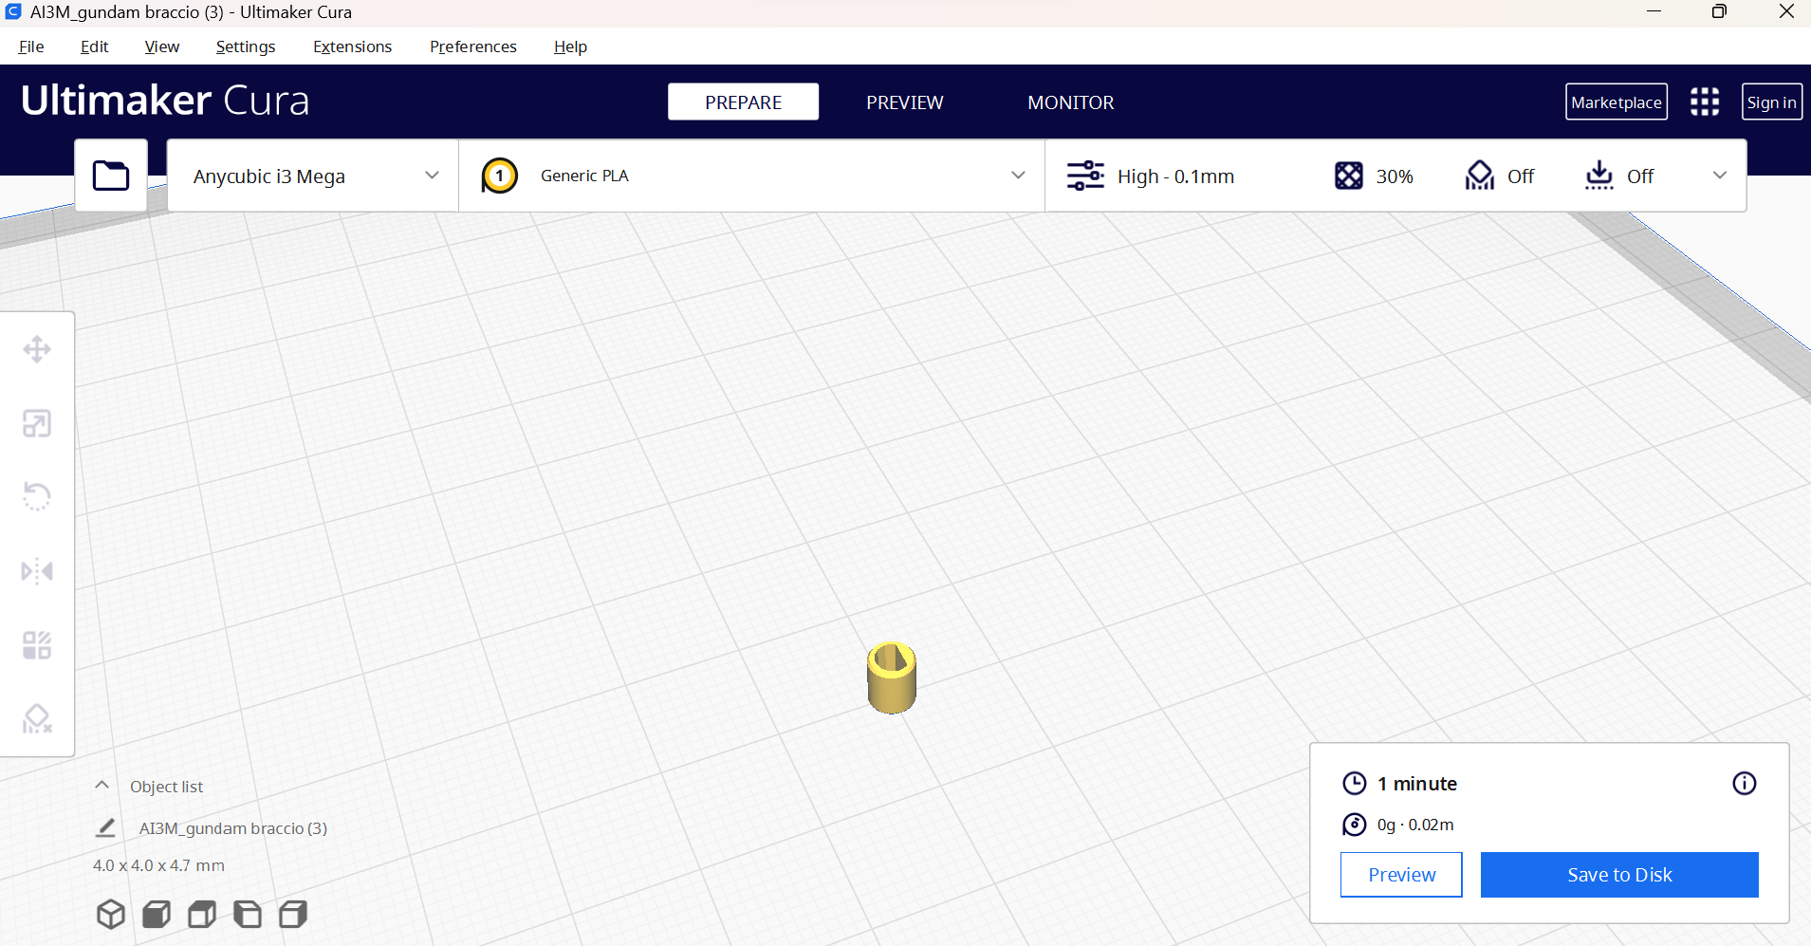Image resolution: width=1811 pixels, height=946 pixels.
Task: Click the print time clock icon
Action: click(x=1354, y=783)
